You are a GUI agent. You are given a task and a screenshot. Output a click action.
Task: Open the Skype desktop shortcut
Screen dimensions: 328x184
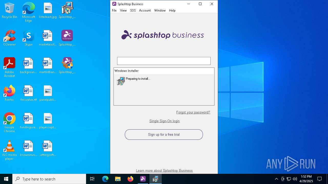pyautogui.click(x=28, y=38)
